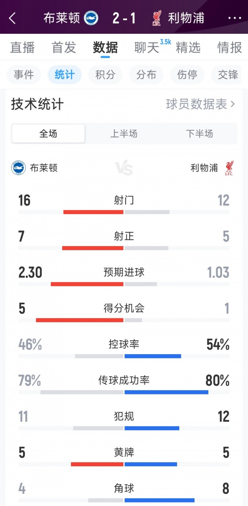Switch to 下半场 second half stats

point(199,134)
